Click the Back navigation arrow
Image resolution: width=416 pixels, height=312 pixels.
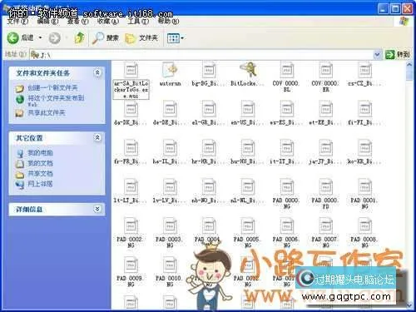[x=12, y=38]
